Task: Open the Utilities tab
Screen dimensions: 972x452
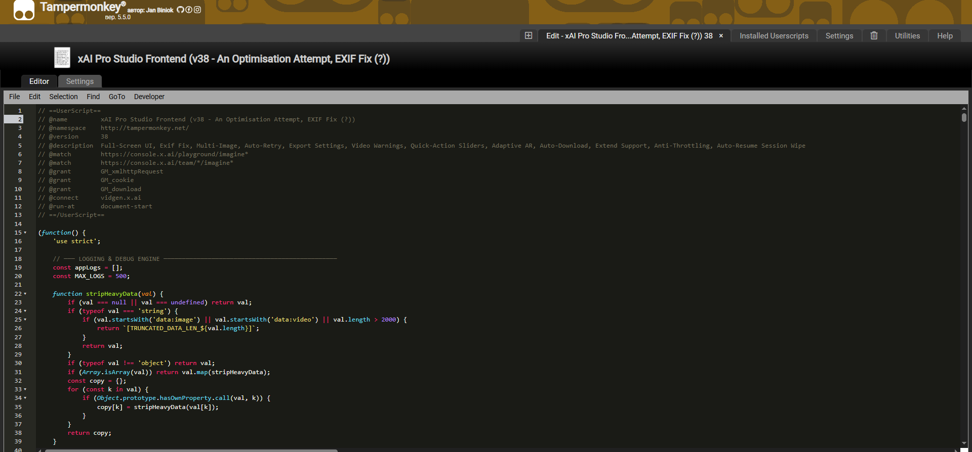Action: (907, 36)
